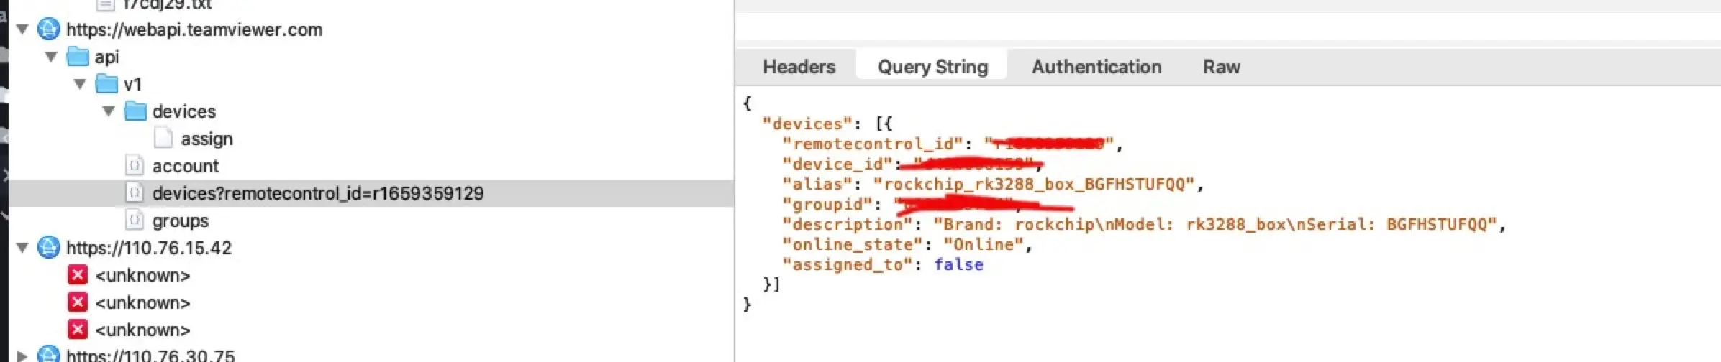This screenshot has height=362, width=1721.
Task: Click the "device_id" key in JSON
Action: pyautogui.click(x=837, y=164)
